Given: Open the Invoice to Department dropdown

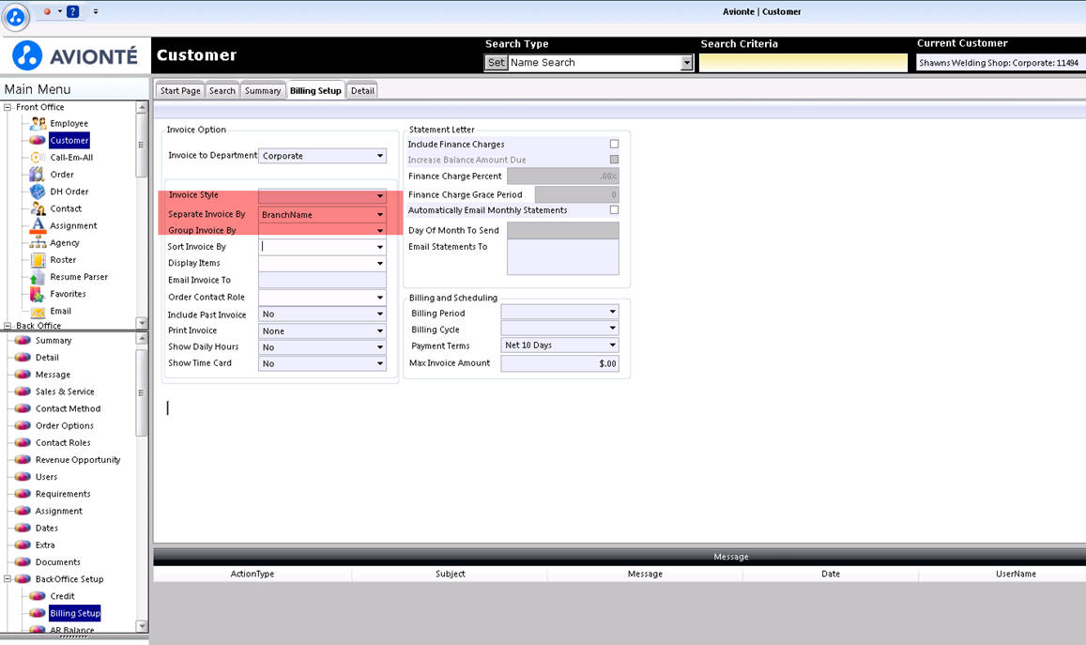Looking at the screenshot, I should tap(322, 156).
